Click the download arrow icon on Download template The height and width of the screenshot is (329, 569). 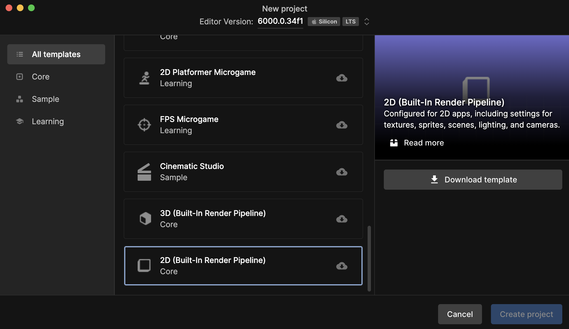(x=434, y=179)
